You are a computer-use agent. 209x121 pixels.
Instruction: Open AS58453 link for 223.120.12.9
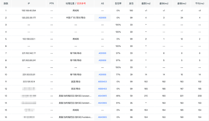tap(102, 82)
